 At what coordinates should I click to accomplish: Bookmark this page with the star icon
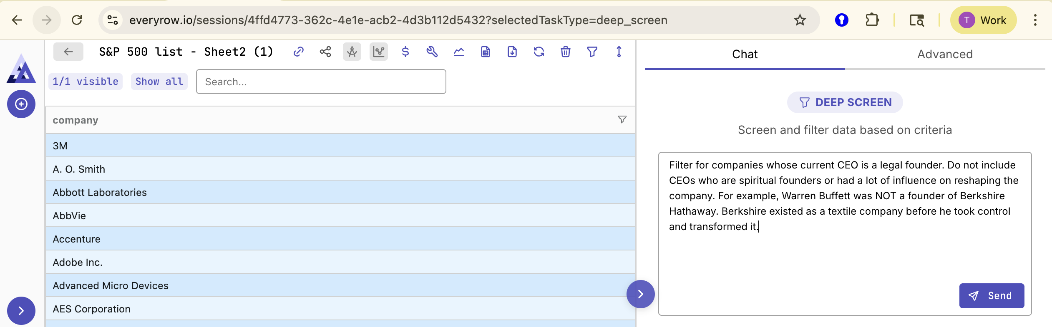click(800, 20)
